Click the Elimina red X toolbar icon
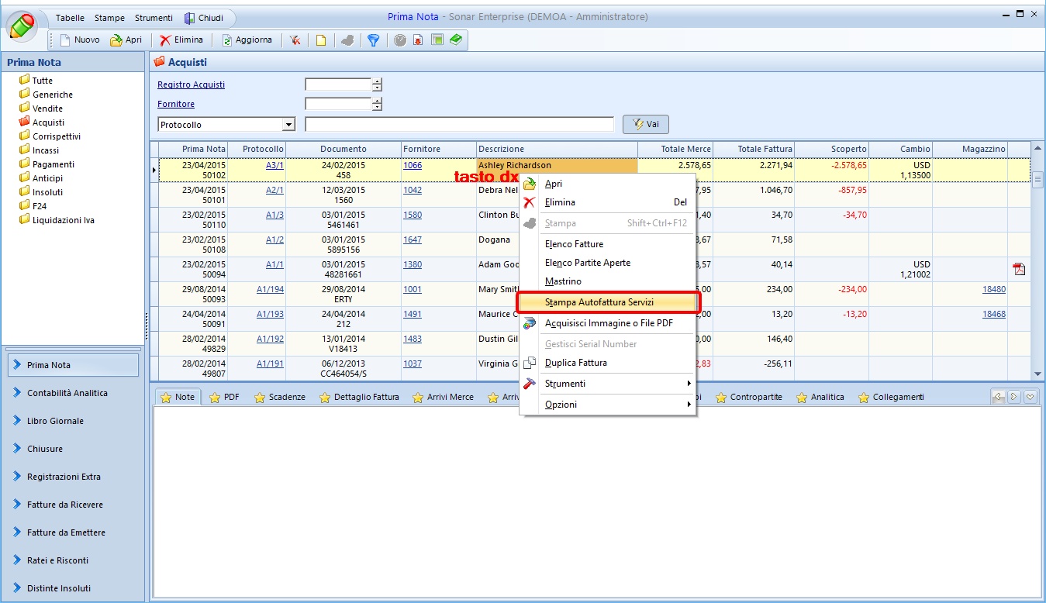Image resolution: width=1046 pixels, height=603 pixels. coord(165,40)
